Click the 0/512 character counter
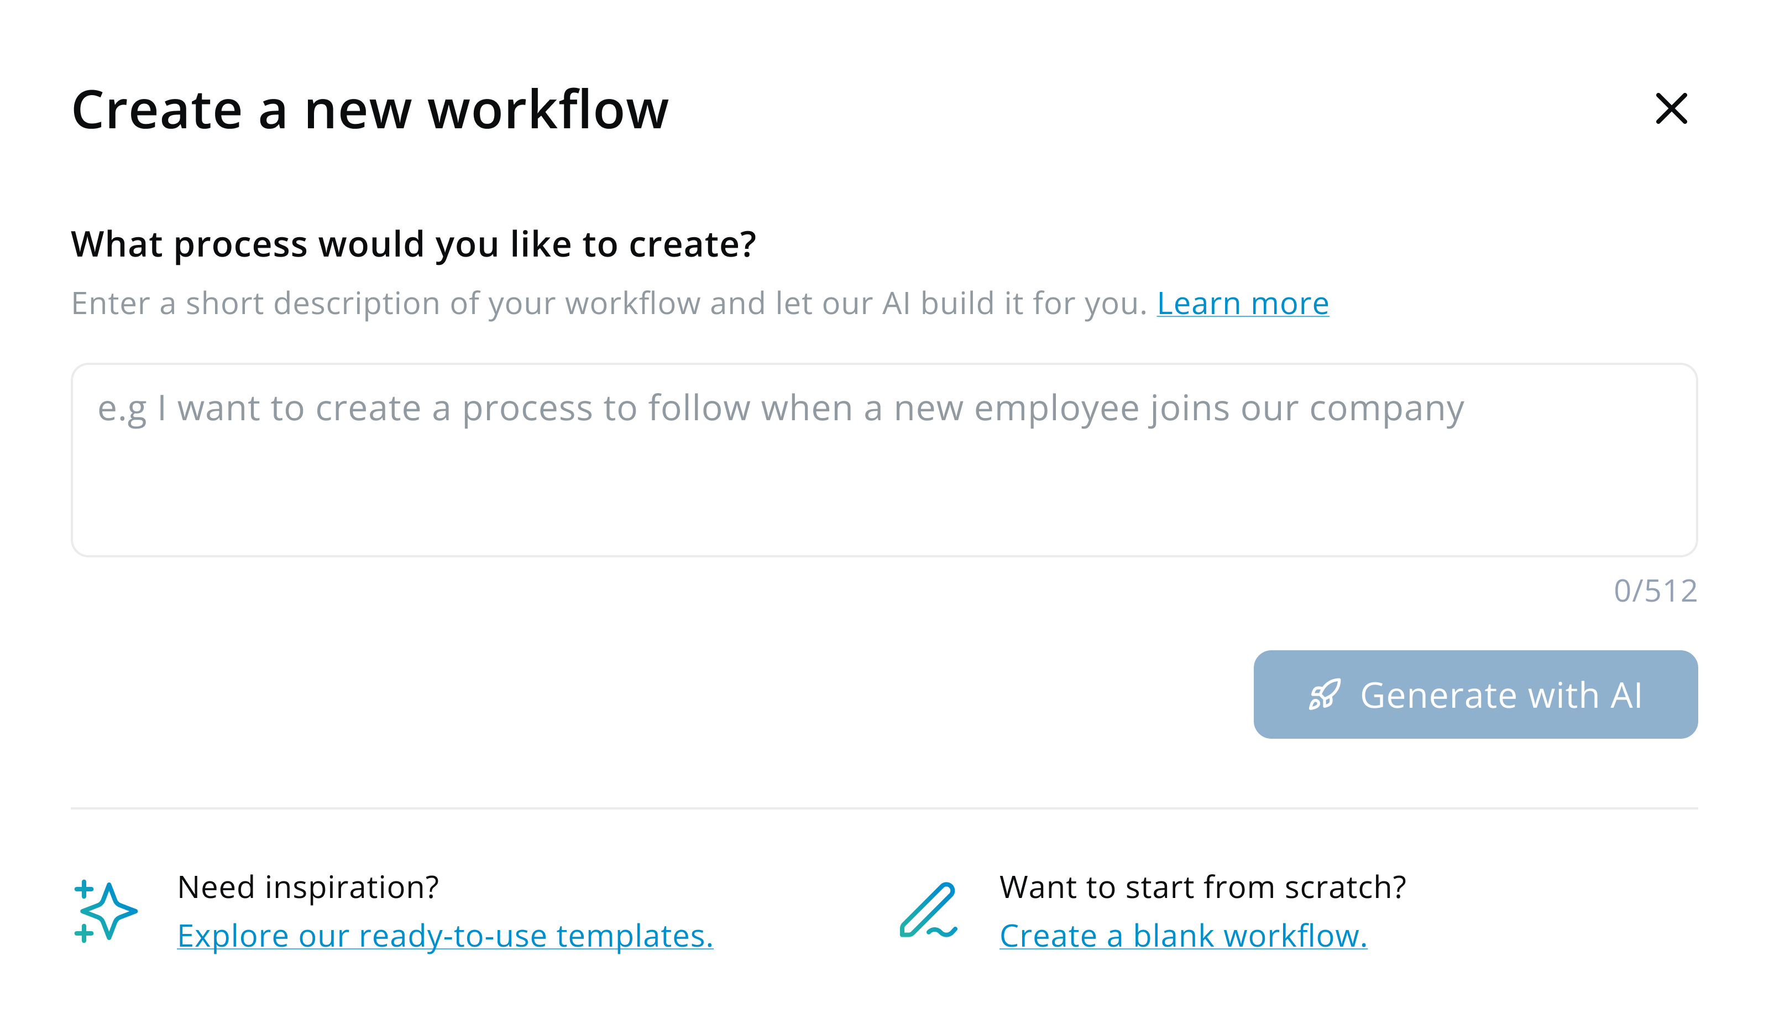This screenshot has height=1013, width=1769. (x=1655, y=591)
